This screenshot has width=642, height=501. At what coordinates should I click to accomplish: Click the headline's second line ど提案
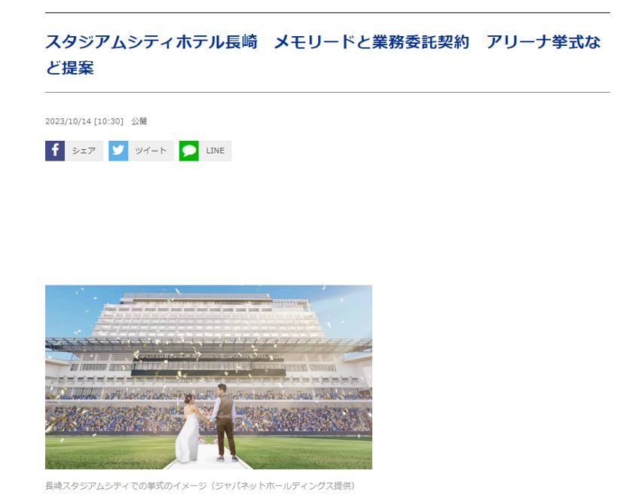(69, 68)
